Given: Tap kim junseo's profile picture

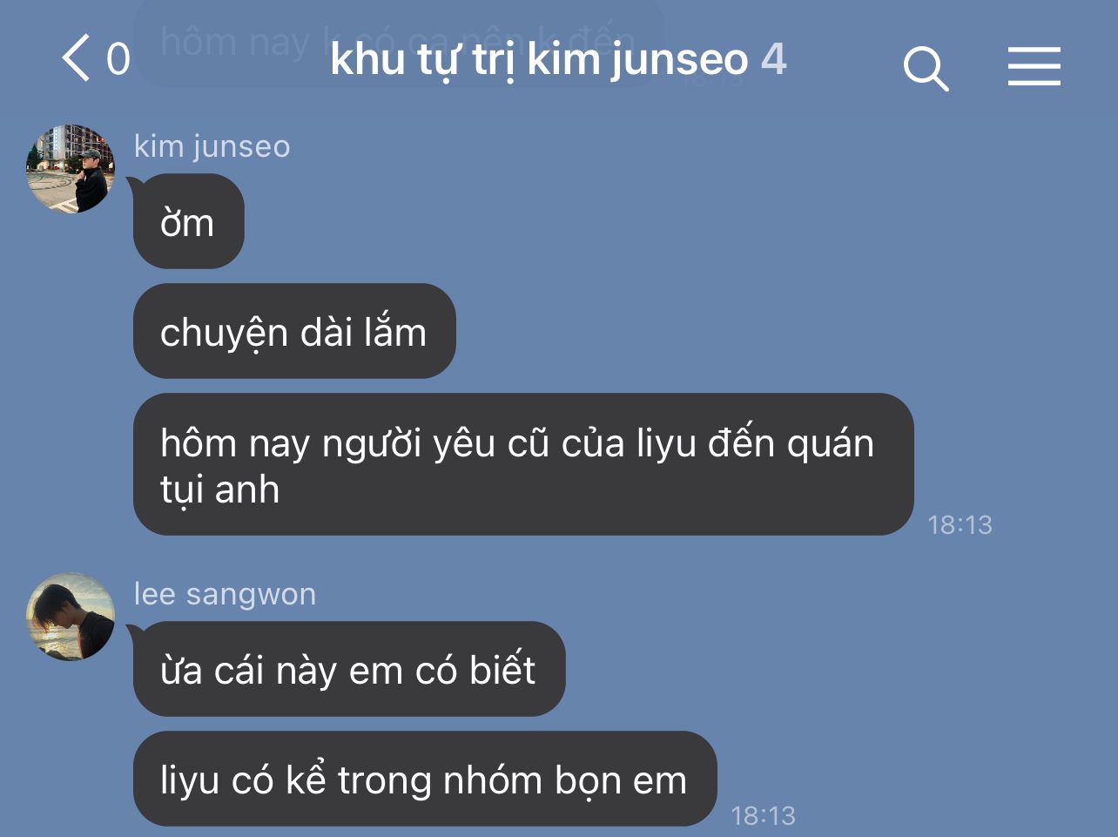Looking at the screenshot, I should pos(71,169).
